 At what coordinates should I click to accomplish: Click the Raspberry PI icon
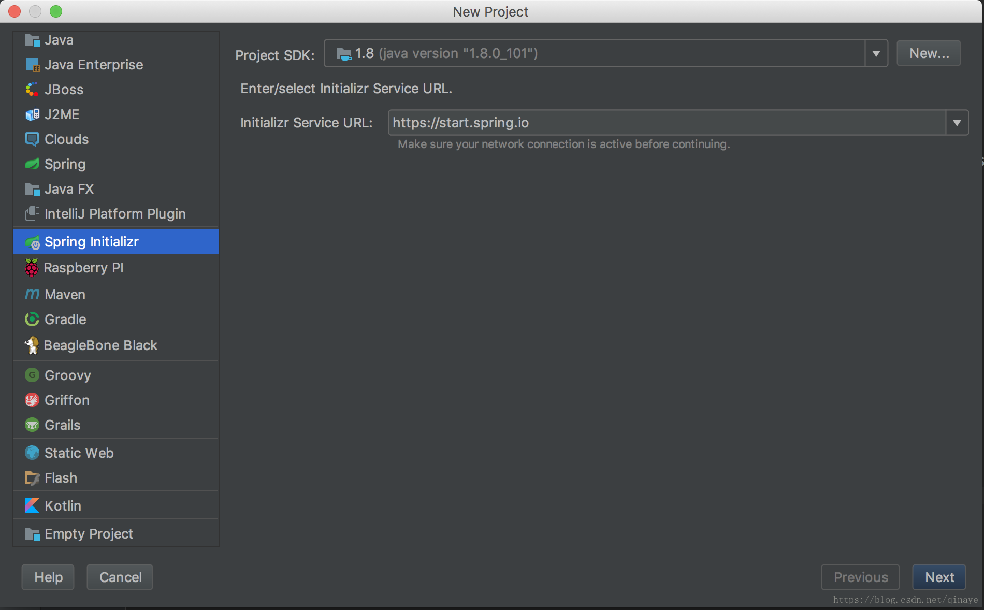[32, 268]
